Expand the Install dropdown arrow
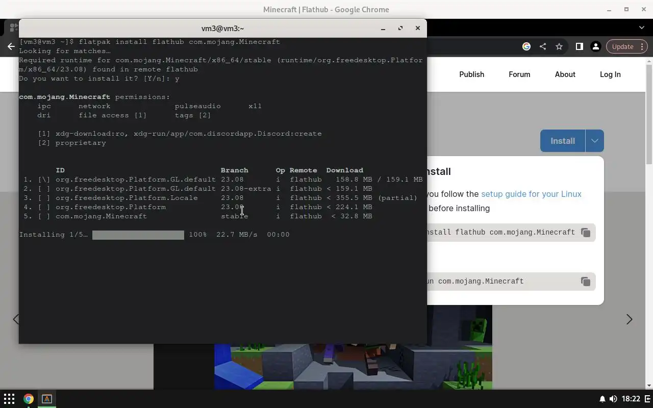The height and width of the screenshot is (408, 653). (x=594, y=141)
